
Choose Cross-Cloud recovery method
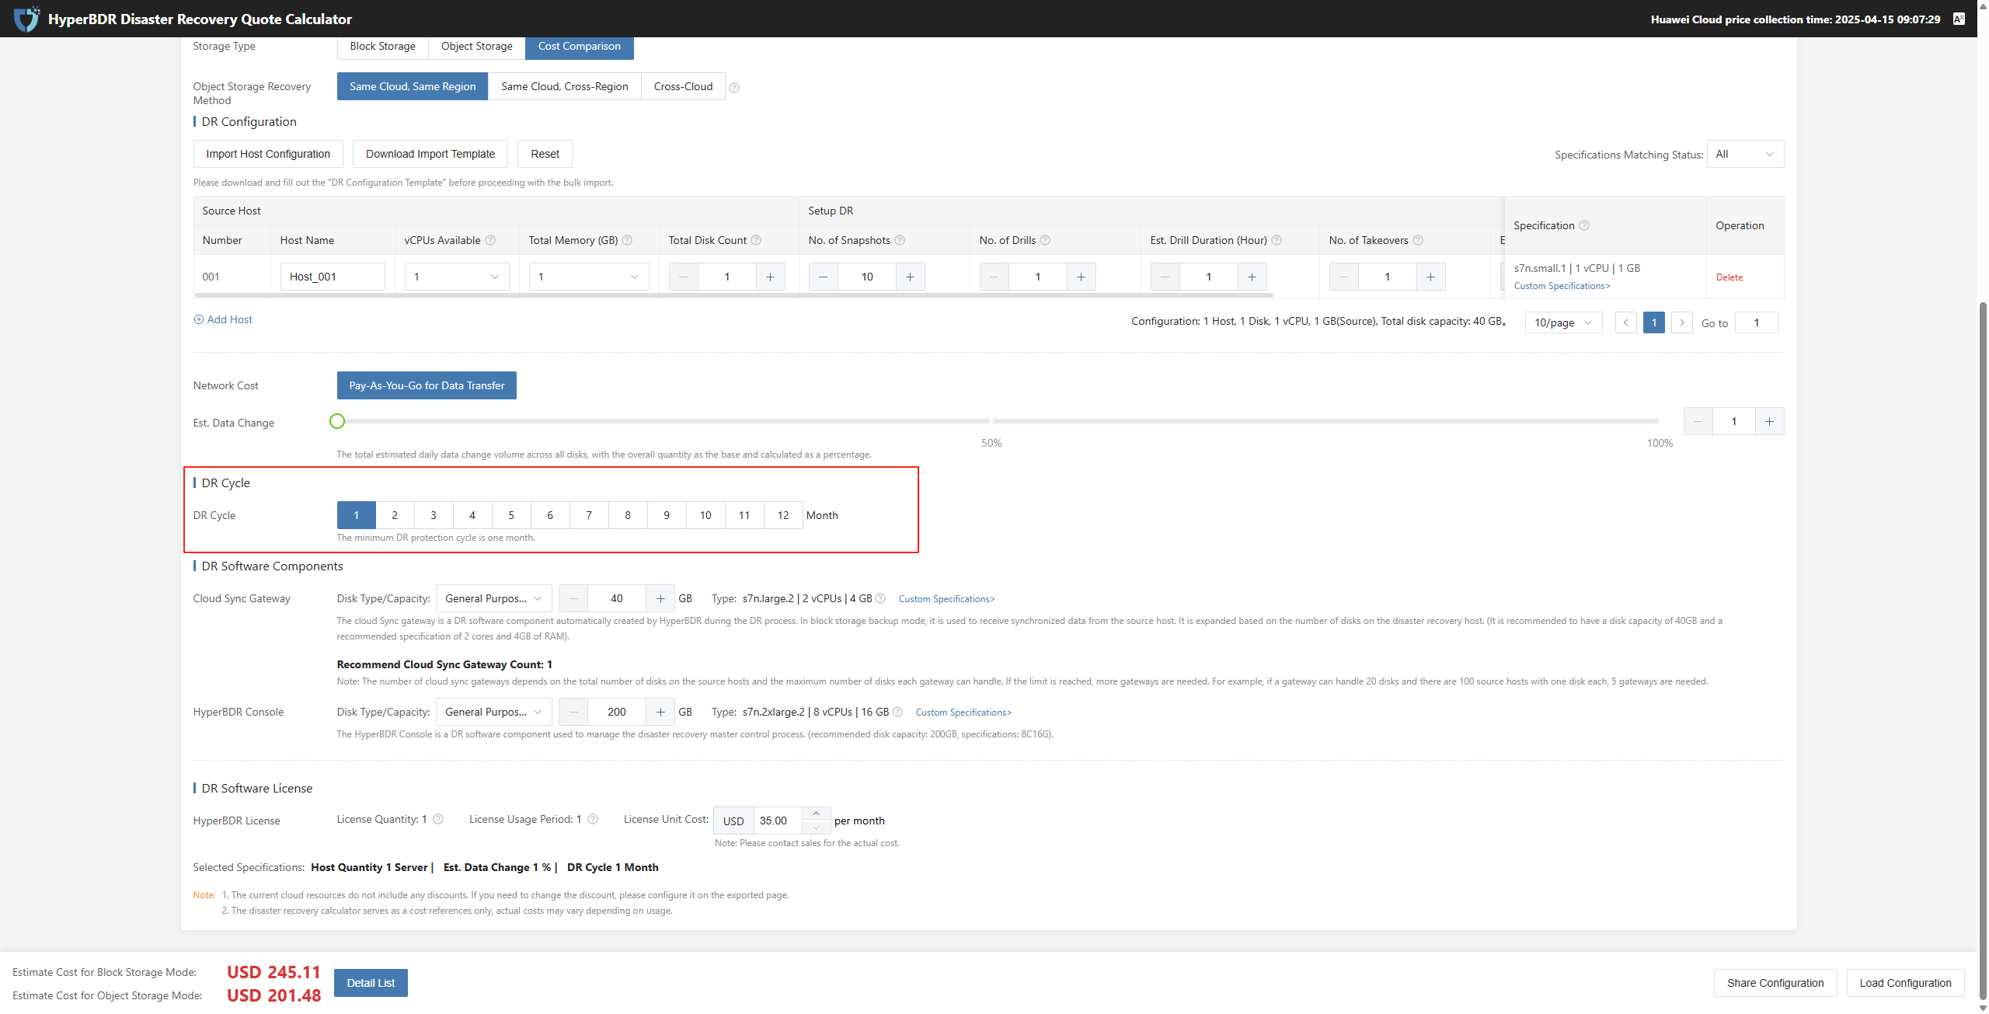pos(684,87)
